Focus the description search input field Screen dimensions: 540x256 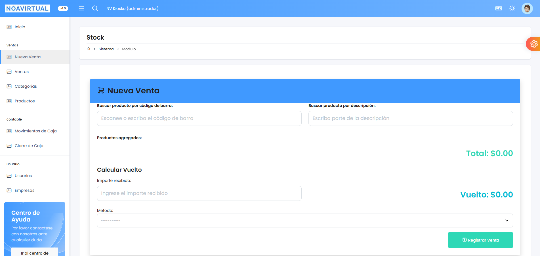point(411,118)
